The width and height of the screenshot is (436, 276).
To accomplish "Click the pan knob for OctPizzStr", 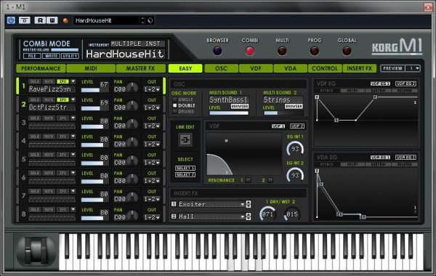I will point(132,106).
